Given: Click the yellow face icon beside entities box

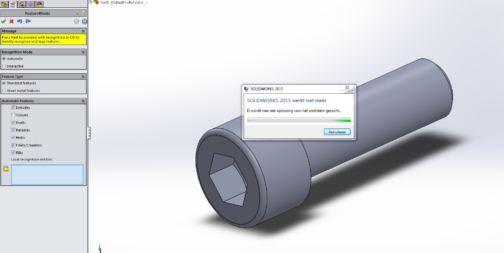Looking at the screenshot, I should [x=6, y=169].
